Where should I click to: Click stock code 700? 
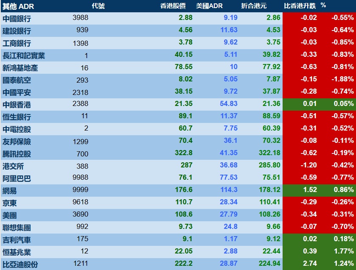pos(82,154)
